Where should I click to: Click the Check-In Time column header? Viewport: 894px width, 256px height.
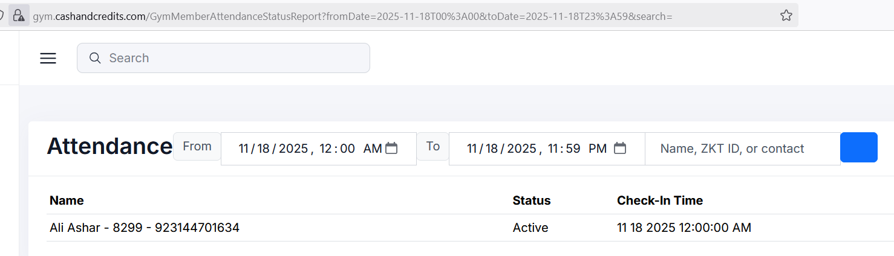(x=660, y=200)
